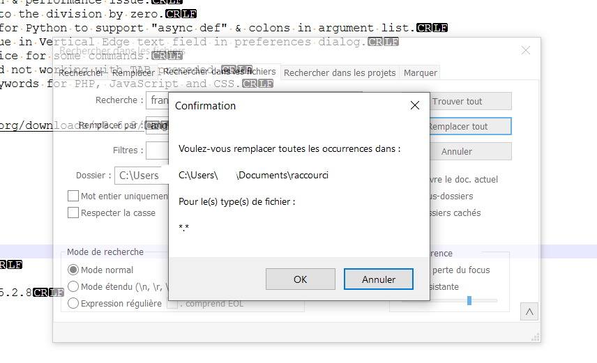Viewport: 597px width, 363px height.
Task: Switch to the Marquer tab
Action: pyautogui.click(x=421, y=72)
